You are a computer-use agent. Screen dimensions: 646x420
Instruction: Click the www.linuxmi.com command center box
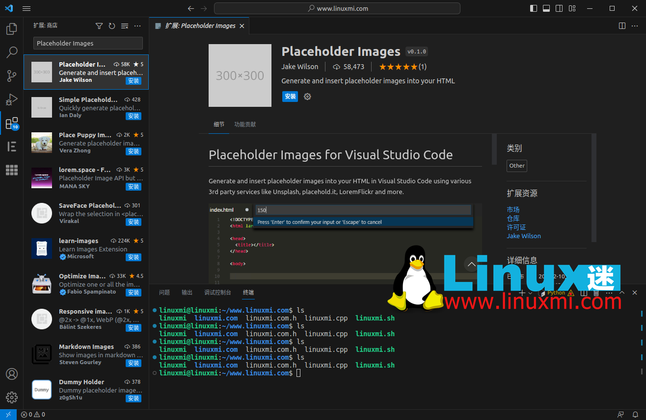point(337,8)
